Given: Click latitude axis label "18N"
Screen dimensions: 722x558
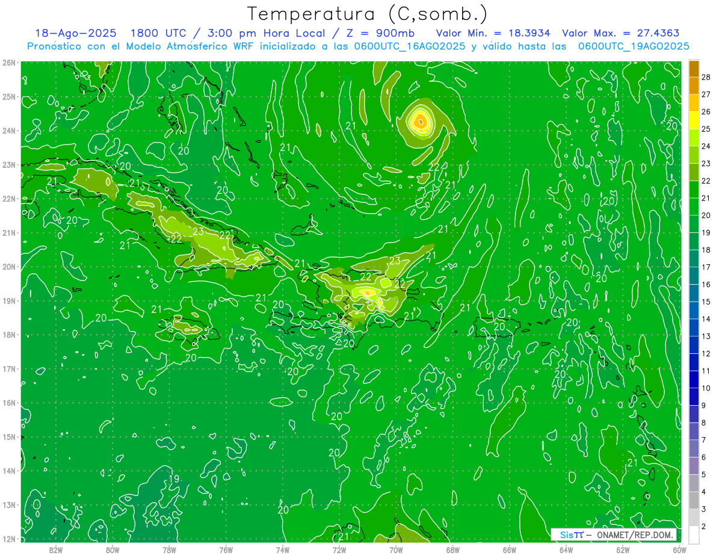Looking at the screenshot, I should click(x=10, y=335).
